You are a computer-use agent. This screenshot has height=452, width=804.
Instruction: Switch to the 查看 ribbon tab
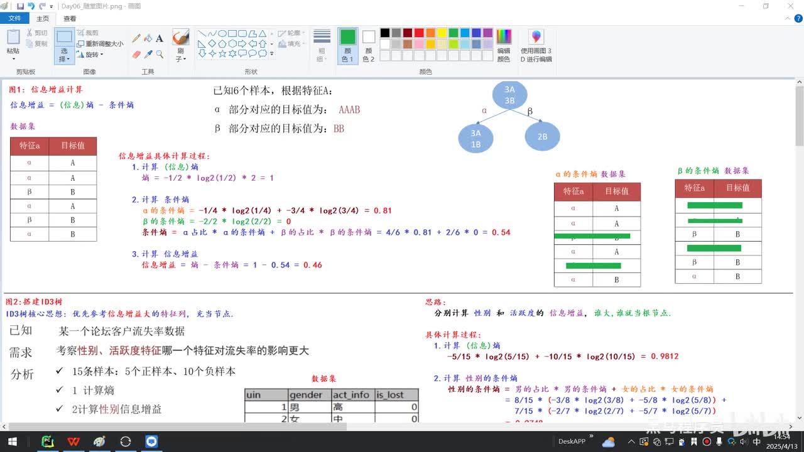[x=70, y=19]
